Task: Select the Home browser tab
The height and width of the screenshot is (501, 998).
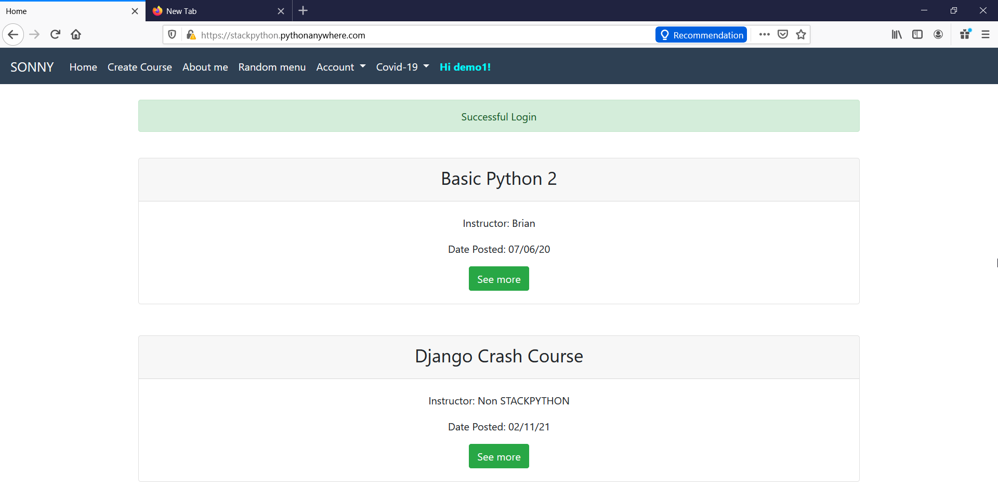Action: [x=73, y=11]
